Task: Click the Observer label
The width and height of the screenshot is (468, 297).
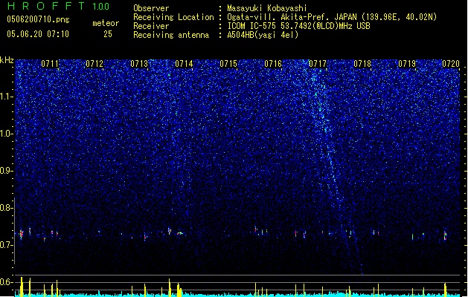Action: click(x=151, y=8)
